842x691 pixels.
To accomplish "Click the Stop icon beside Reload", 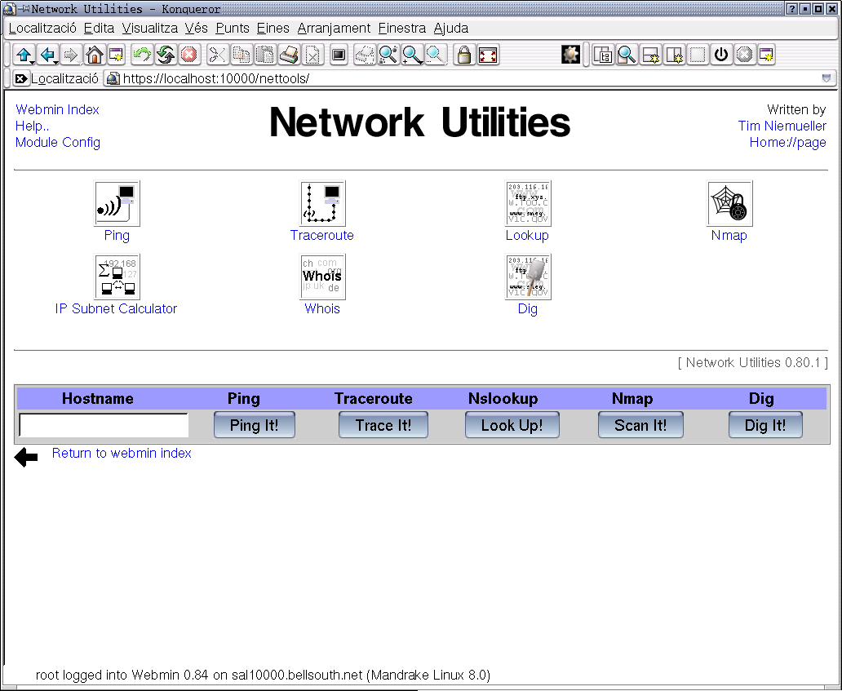I will pos(188,55).
